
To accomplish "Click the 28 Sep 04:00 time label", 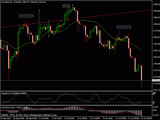I will [x=31, y=118].
